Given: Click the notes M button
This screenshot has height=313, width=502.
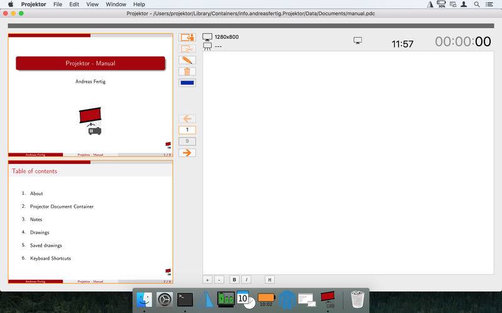Looking at the screenshot, I should (x=270, y=280).
